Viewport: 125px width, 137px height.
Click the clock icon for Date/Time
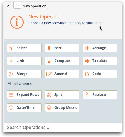pos(11,108)
